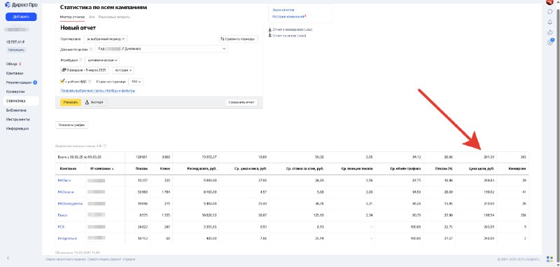Click the blue Добавить button
Viewport: 560px width, 267px height.
pyautogui.click(x=21, y=17)
